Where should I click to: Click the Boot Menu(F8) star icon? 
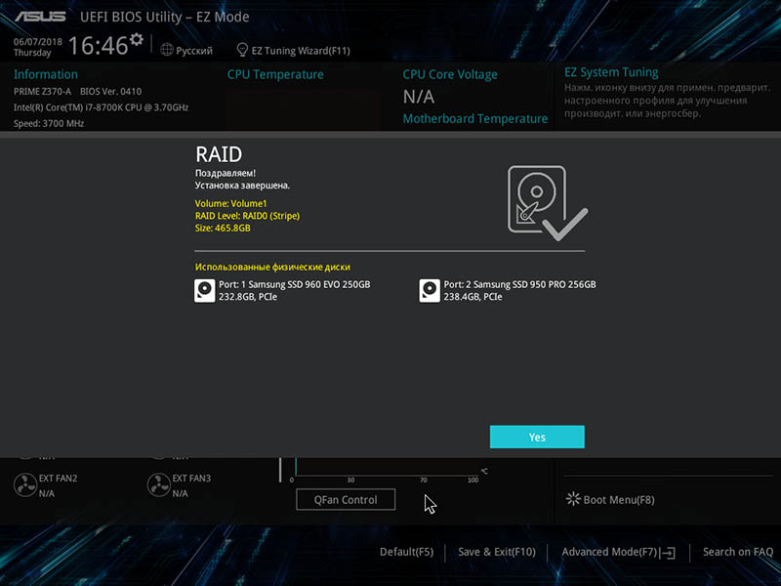[x=573, y=499]
